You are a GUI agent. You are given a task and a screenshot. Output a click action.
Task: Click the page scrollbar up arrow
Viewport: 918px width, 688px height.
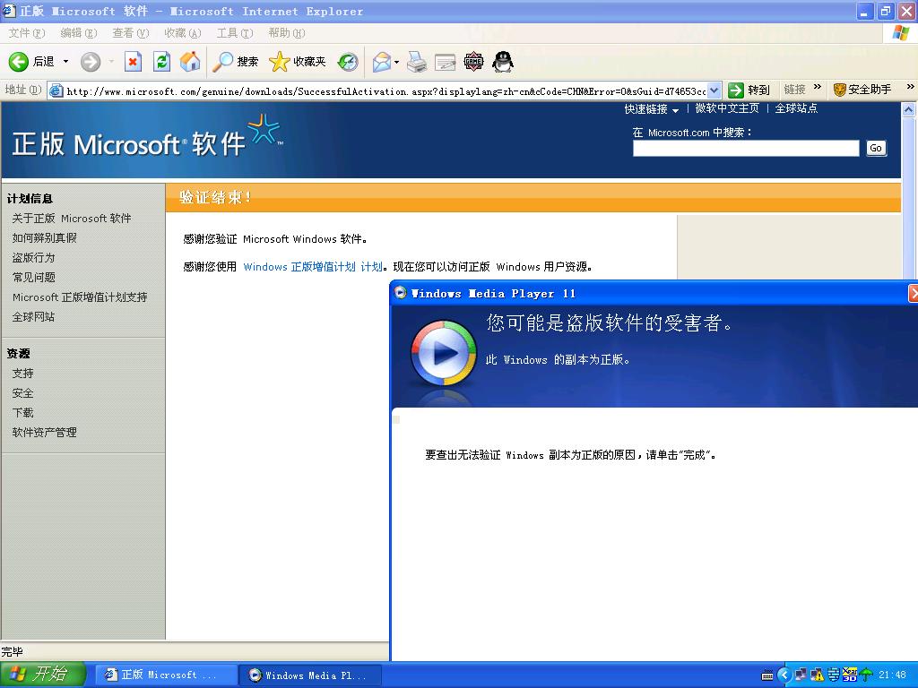909,109
